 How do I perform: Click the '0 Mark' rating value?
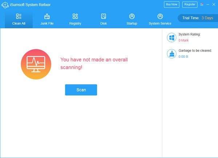coord(183,40)
